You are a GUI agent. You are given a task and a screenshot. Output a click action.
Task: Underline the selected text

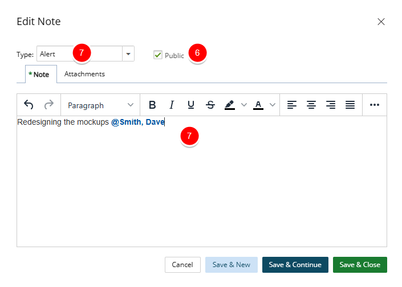191,105
